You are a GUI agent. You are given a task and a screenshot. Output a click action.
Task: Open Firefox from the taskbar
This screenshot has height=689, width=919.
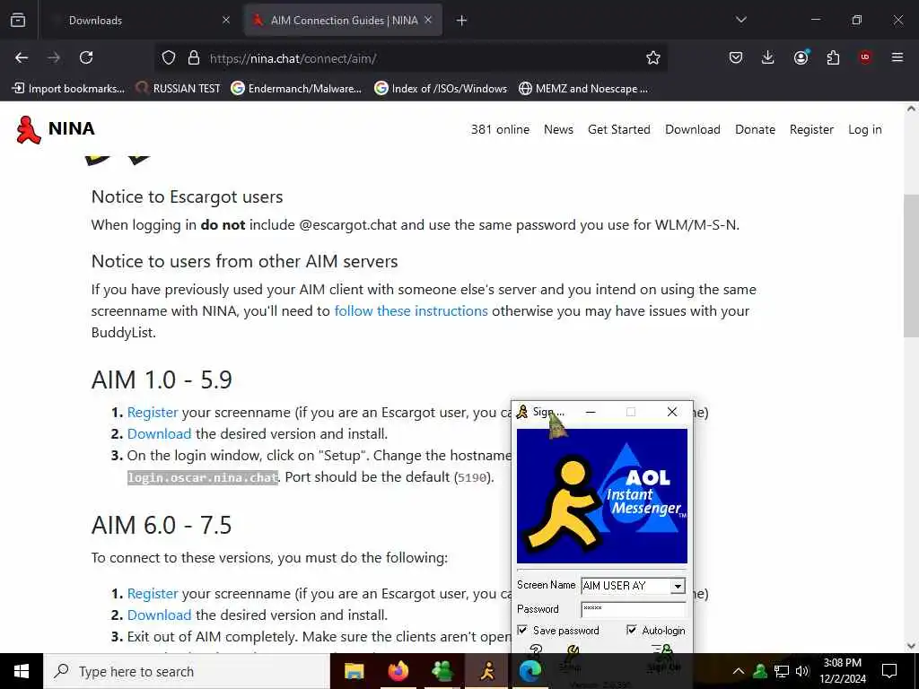[x=398, y=671]
